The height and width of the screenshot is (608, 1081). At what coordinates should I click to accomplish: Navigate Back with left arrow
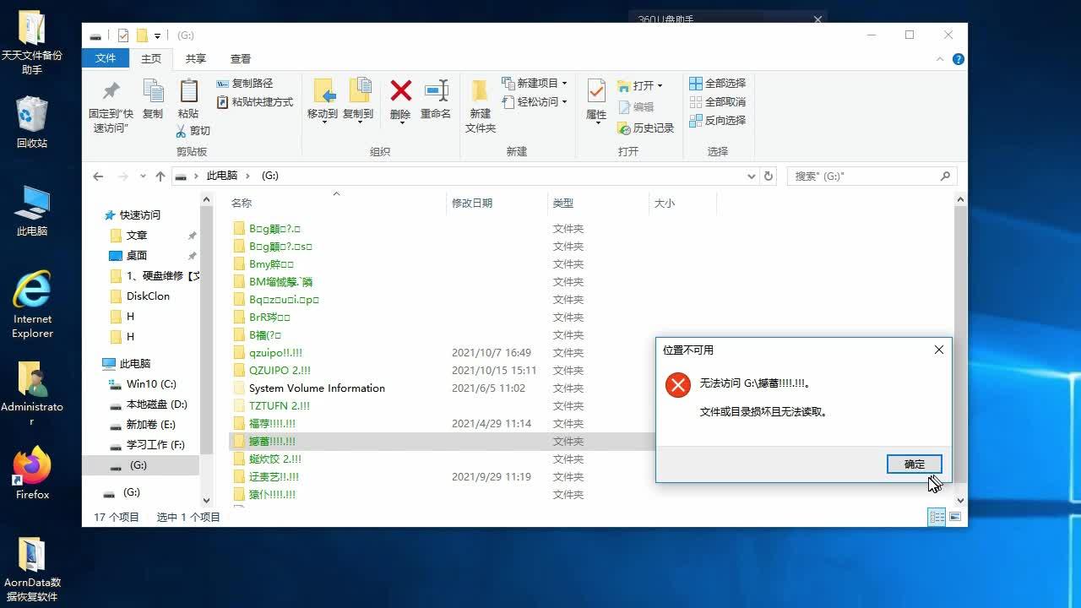pos(98,176)
